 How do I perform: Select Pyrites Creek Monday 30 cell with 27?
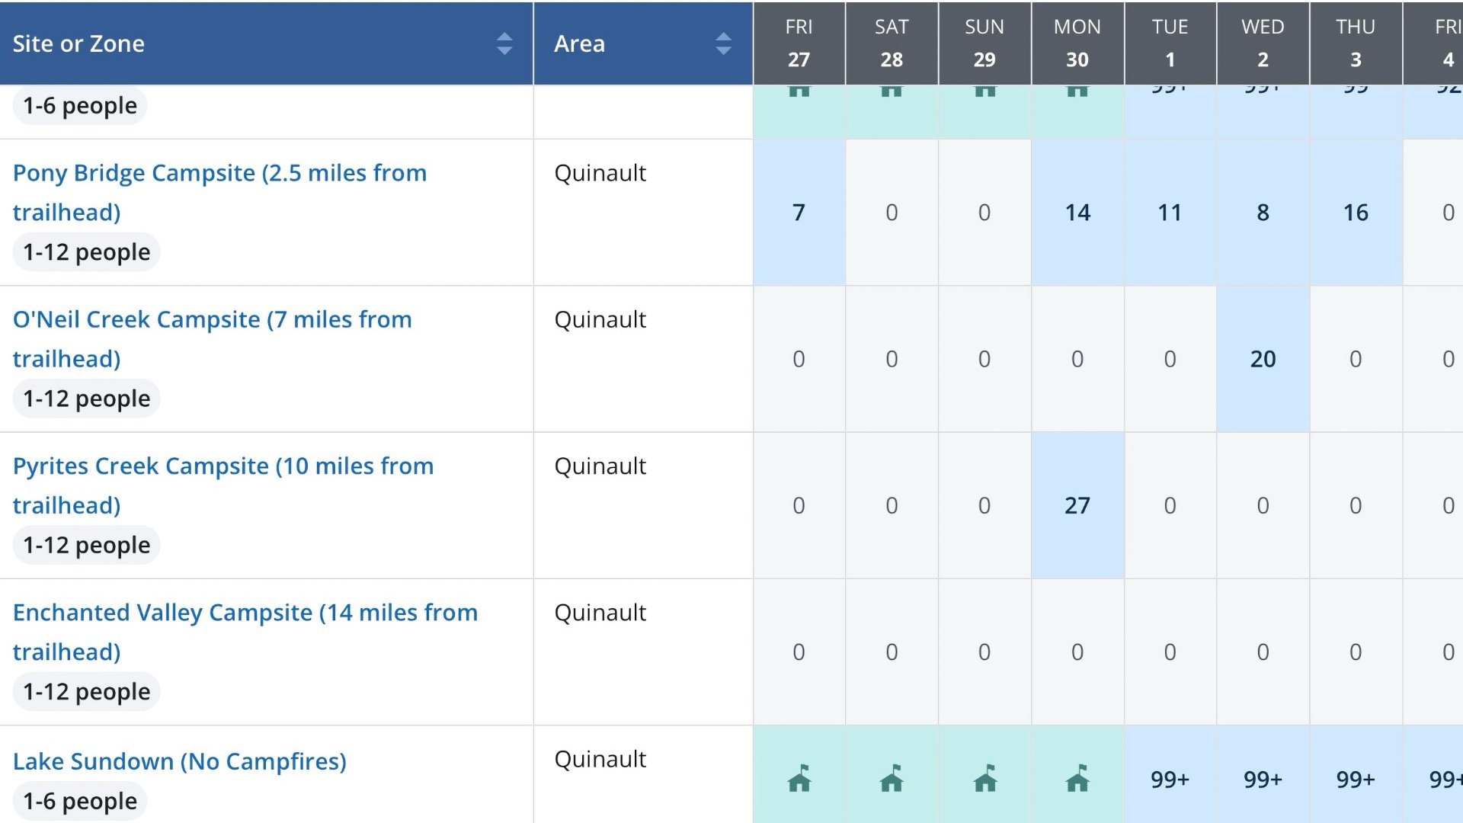click(1077, 504)
